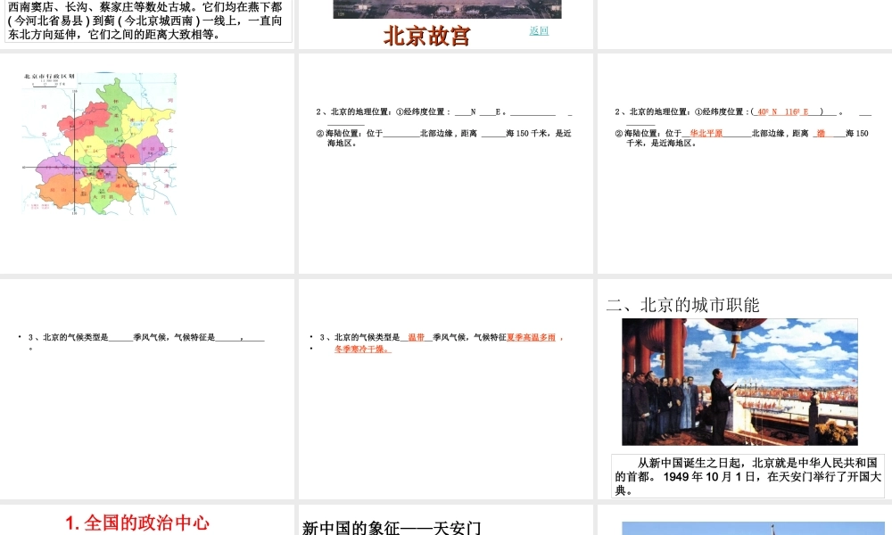Viewport: 892px width, 535px height.
Task: Click heading 新中国的象征——天安门
Action: [x=392, y=528]
